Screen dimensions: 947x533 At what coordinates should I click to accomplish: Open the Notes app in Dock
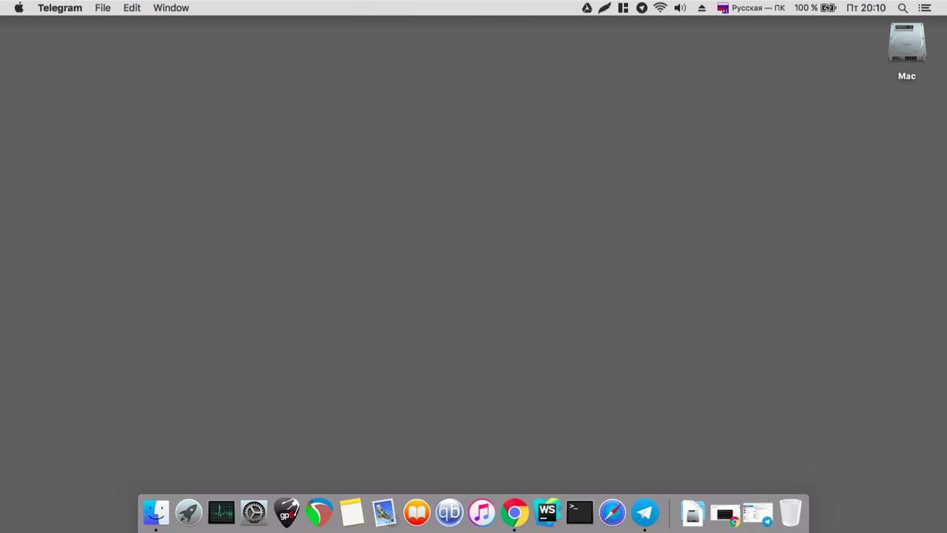[351, 512]
